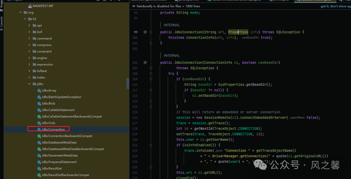
Task: Click the jdbc folder icon
Action: 34,84
